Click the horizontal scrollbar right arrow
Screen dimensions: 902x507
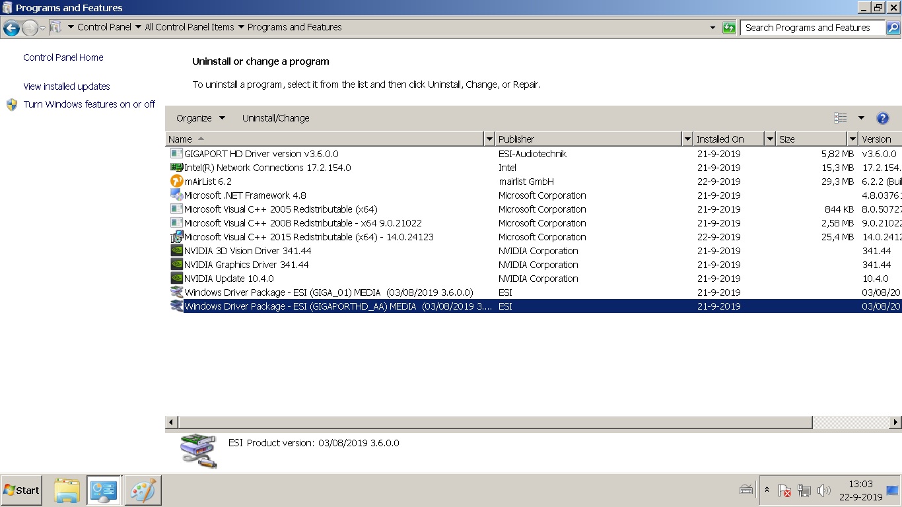pyautogui.click(x=895, y=422)
